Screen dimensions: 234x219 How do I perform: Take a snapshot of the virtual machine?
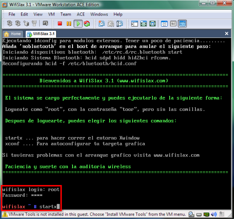pos(102,24)
